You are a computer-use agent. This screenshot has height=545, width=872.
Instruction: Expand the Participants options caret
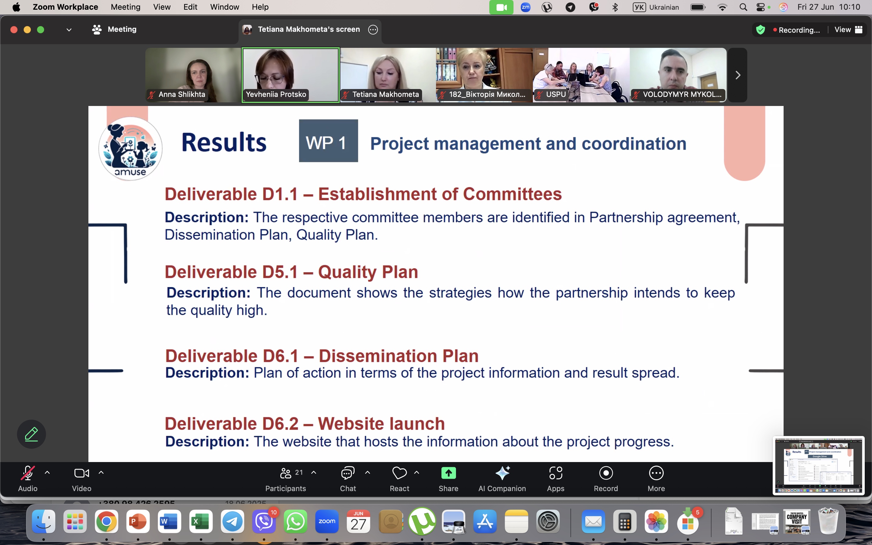[314, 473]
